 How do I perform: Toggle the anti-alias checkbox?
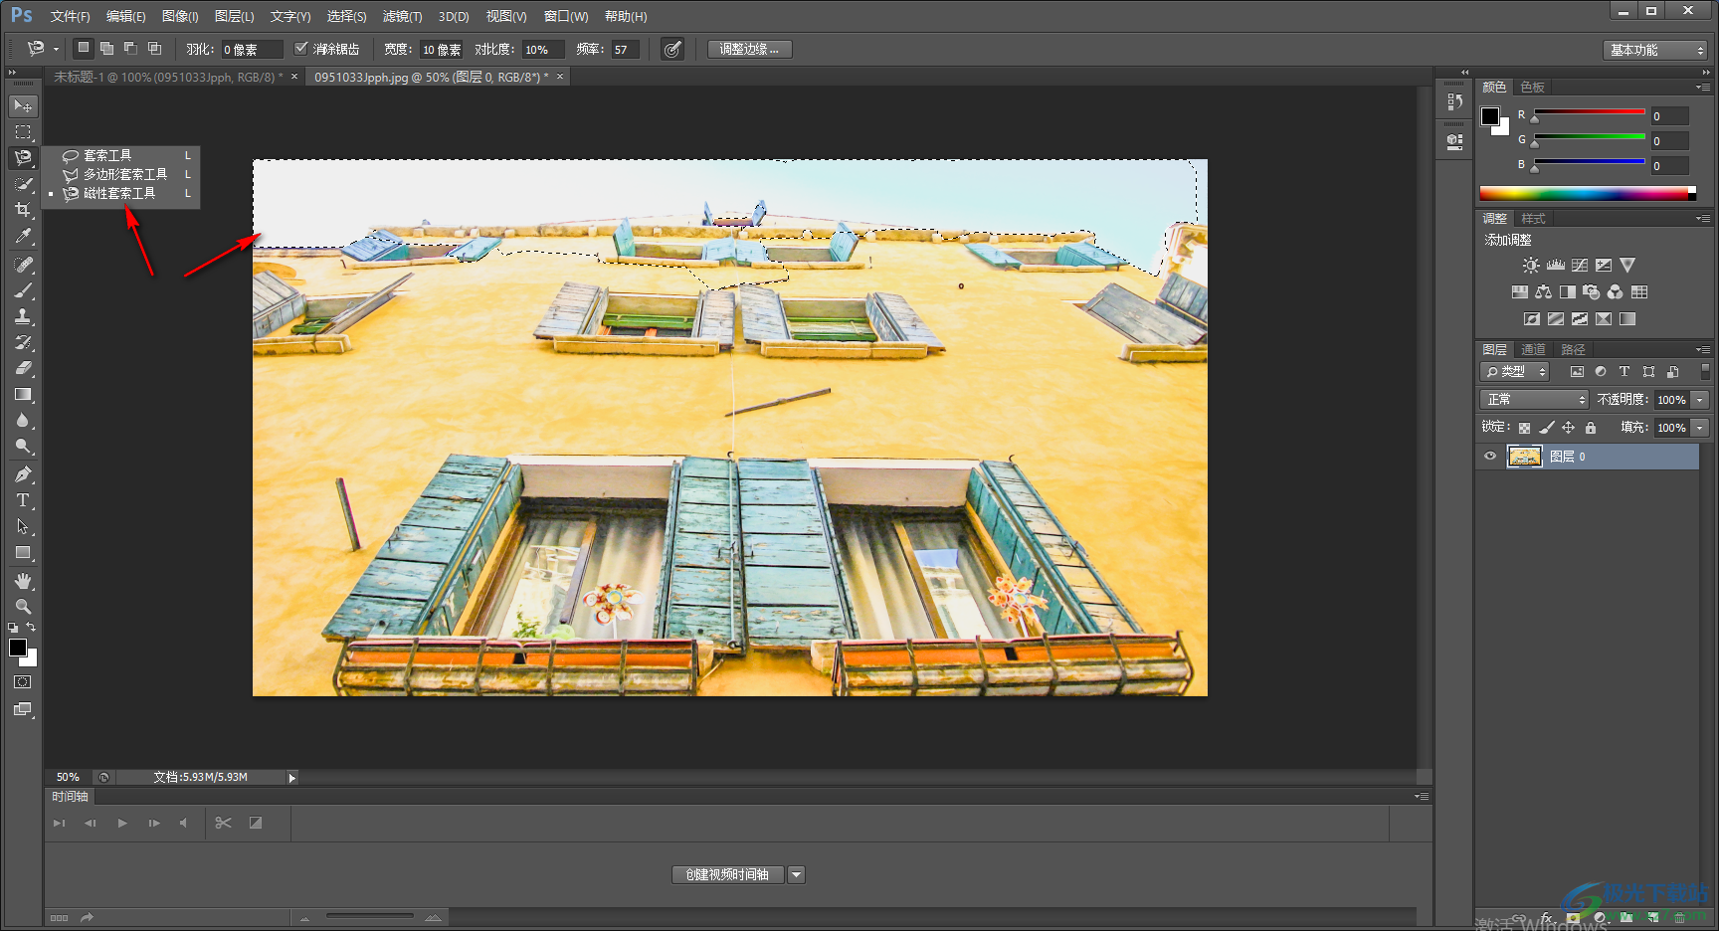point(301,48)
